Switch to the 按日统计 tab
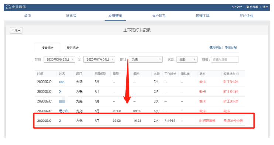274x145 pixels. click(47, 48)
